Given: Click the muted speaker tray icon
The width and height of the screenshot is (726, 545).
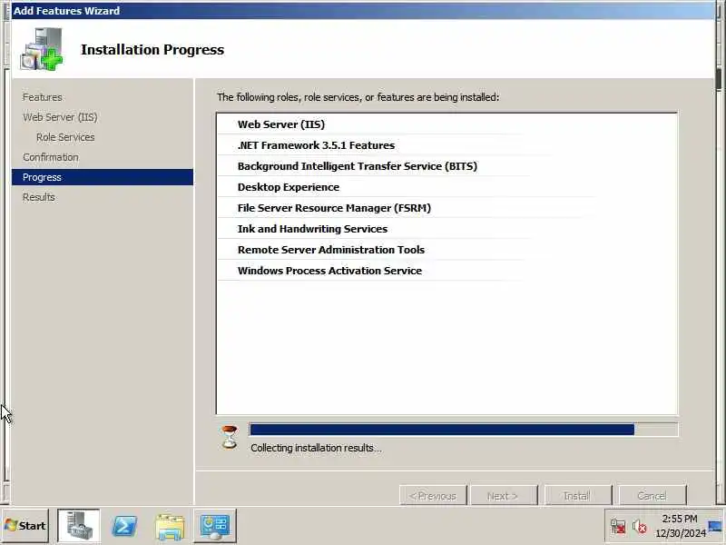Looking at the screenshot, I should click(x=640, y=527).
